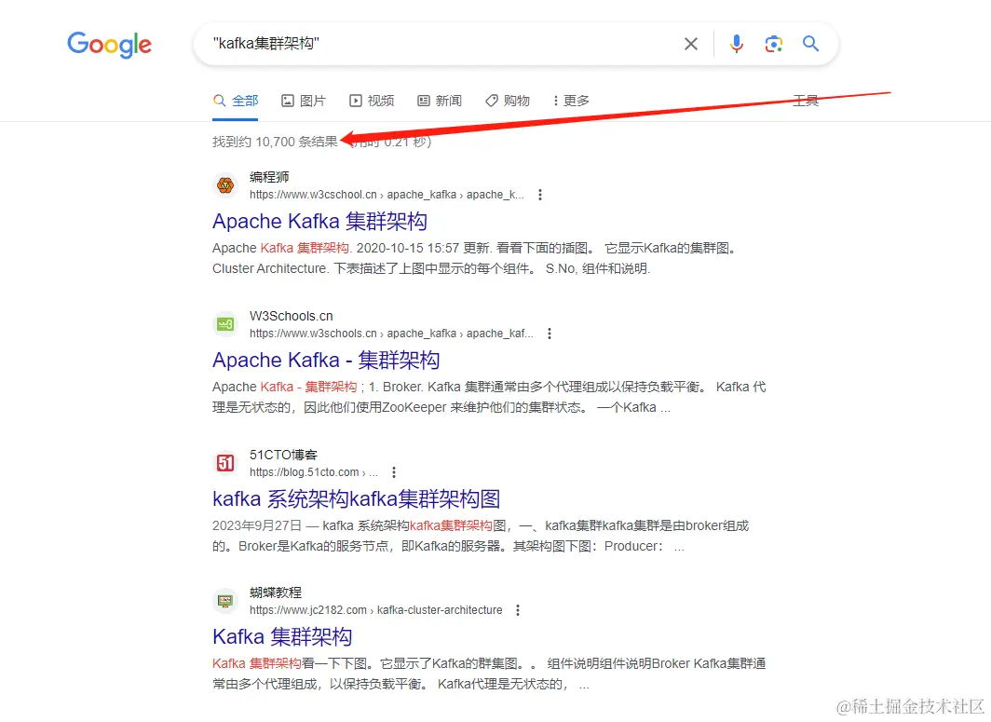Open more options for w3schools.cn result
991x722 pixels.
(x=550, y=334)
